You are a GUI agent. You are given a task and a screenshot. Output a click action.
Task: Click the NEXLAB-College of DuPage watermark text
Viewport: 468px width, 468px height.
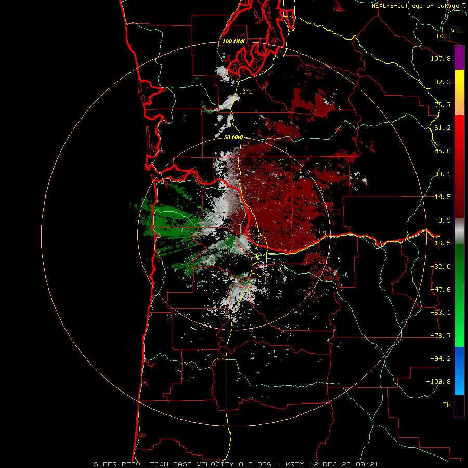pyautogui.click(x=418, y=6)
